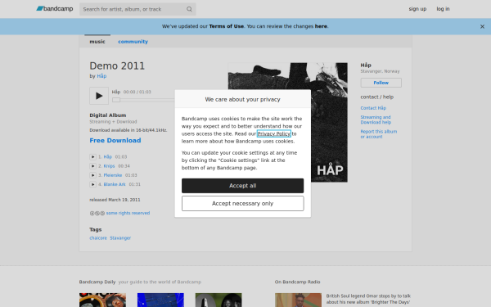Select the chaicore tag

(98, 238)
